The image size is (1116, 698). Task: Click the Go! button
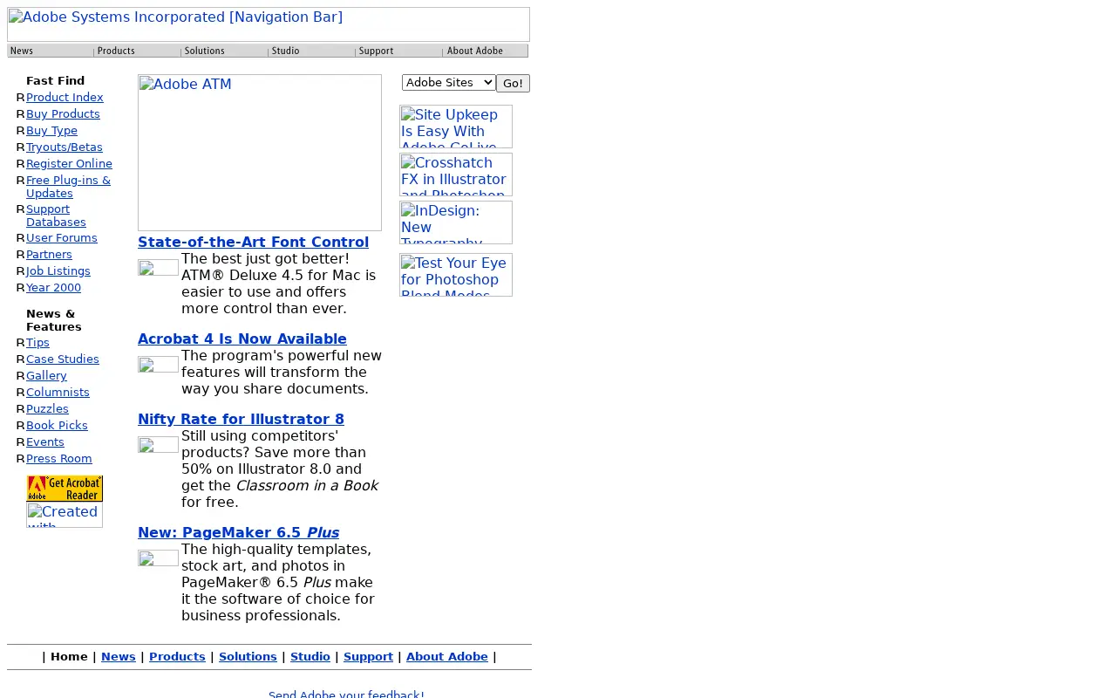click(513, 83)
